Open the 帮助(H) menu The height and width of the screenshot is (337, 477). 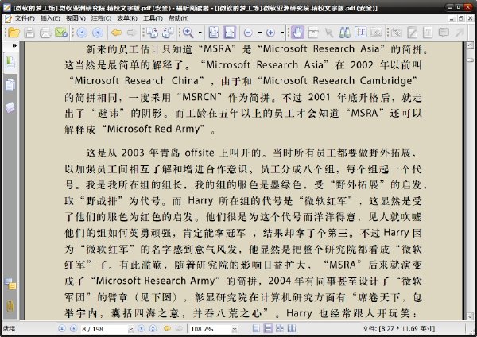click(179, 18)
